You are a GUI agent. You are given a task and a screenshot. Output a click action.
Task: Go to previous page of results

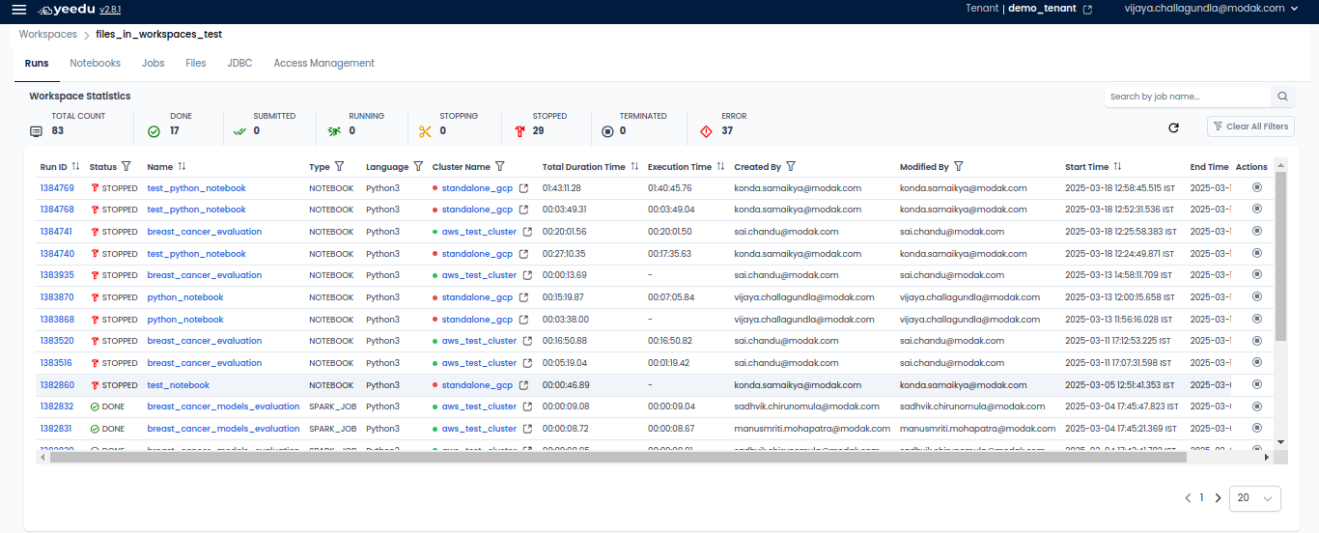click(1188, 498)
